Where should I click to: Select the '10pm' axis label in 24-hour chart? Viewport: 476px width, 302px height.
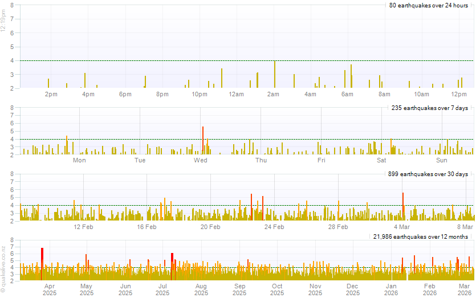click(199, 94)
